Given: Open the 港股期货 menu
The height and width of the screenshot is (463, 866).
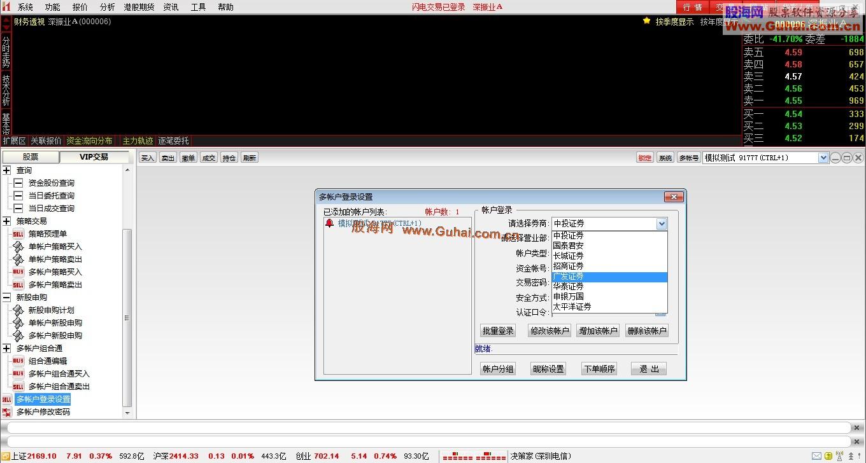Looking at the screenshot, I should [139, 7].
